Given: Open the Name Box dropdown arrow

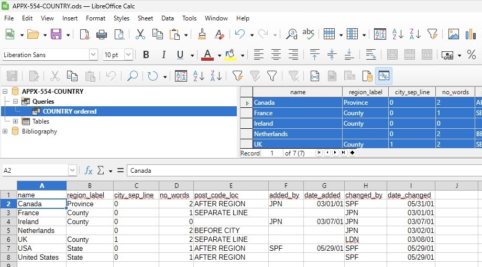Looking at the screenshot, I should (72, 170).
